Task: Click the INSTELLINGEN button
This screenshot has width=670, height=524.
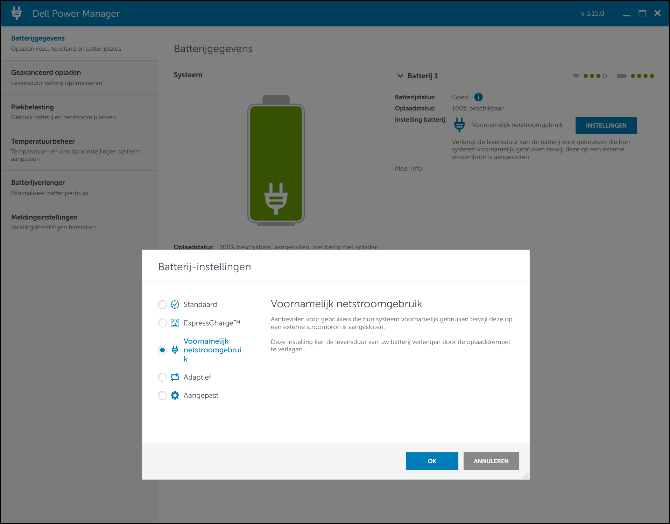Action: (606, 125)
